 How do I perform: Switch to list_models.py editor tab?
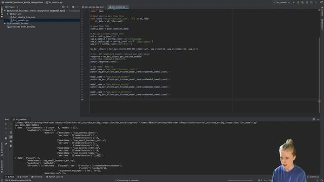(118, 7)
